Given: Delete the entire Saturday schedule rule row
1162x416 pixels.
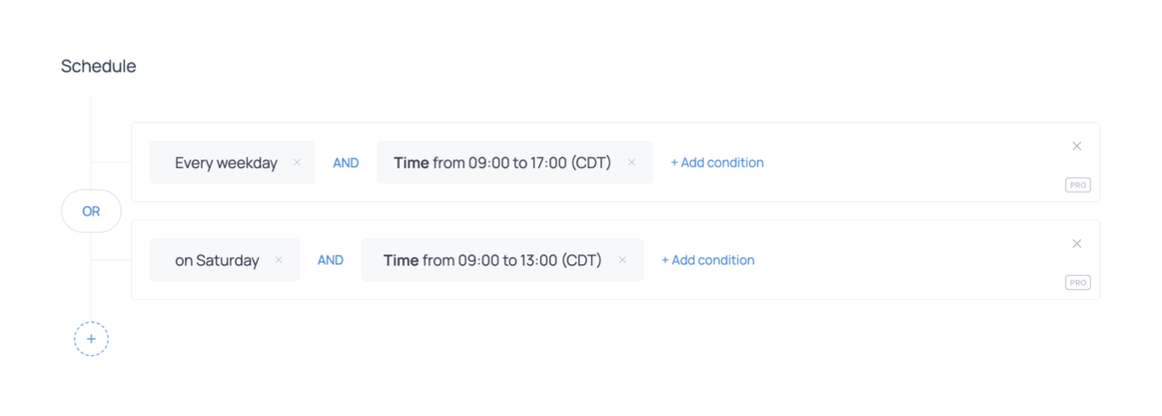Looking at the screenshot, I should pyautogui.click(x=1077, y=243).
